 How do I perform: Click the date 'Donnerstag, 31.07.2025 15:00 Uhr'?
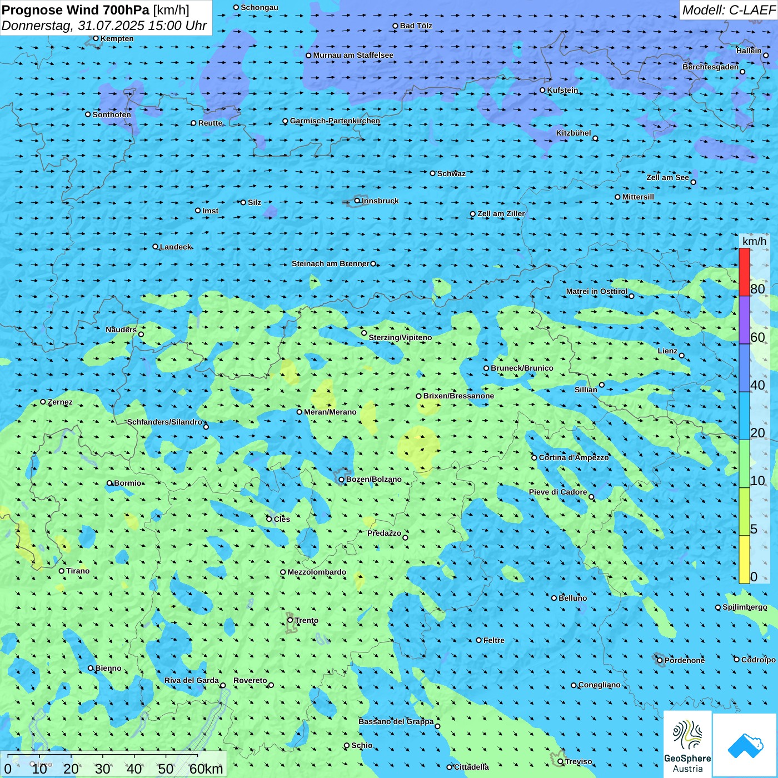[104, 26]
